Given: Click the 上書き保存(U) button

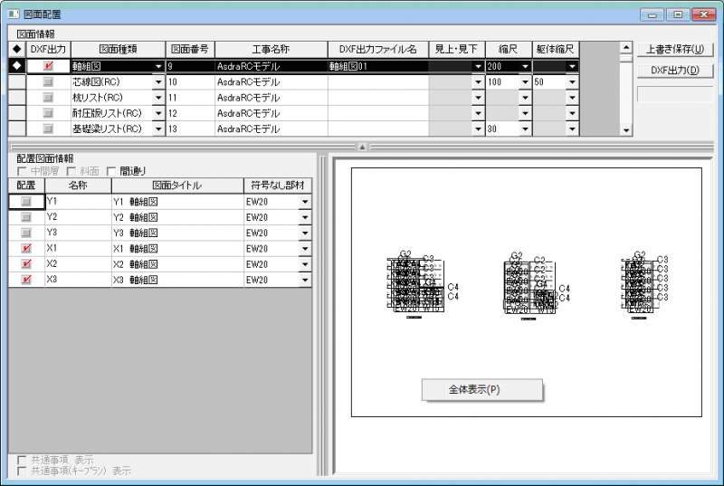Looking at the screenshot, I should [674, 49].
